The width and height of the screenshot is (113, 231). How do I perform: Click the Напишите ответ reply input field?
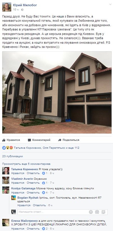tap(53, 212)
